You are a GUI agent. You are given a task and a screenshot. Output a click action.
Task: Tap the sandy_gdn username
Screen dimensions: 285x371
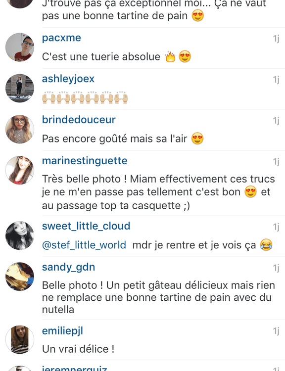[69, 267]
